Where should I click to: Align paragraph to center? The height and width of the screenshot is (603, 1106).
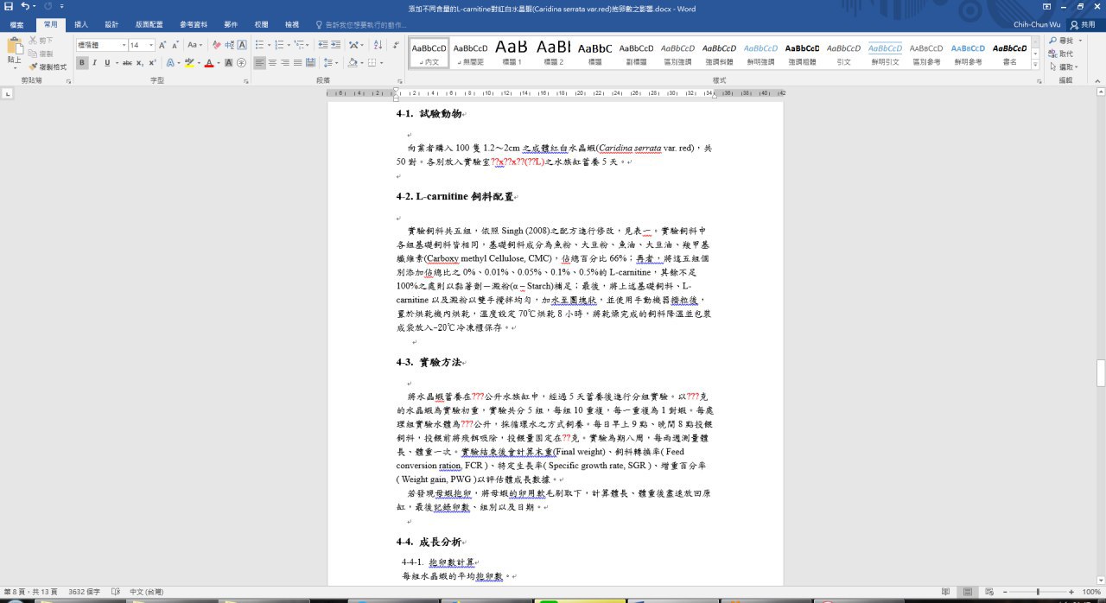(x=272, y=63)
